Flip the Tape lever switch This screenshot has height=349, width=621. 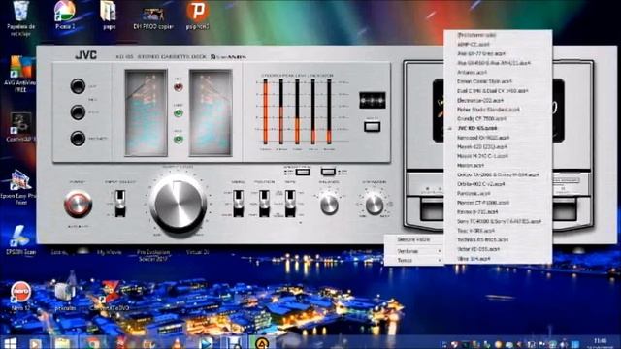pos(290,203)
